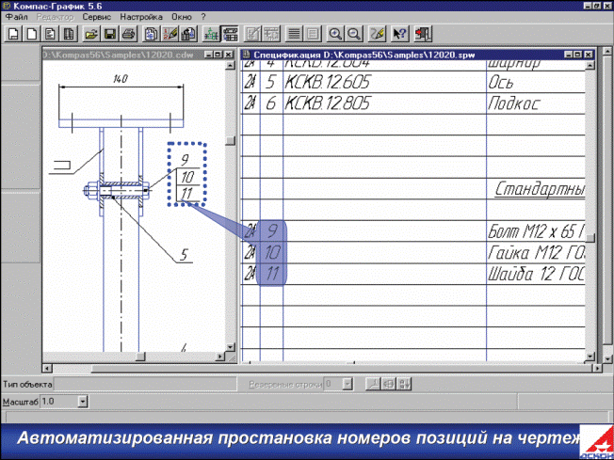This screenshot has height=460, width=614.
Task: Click the leader line icon in bottom panel
Action: click(x=373, y=384)
